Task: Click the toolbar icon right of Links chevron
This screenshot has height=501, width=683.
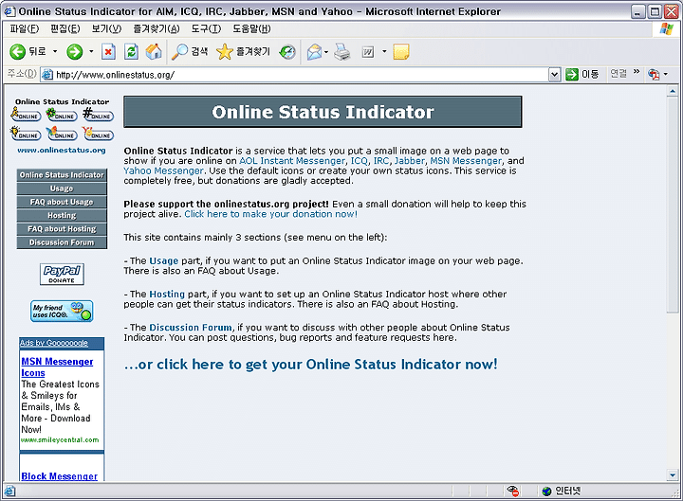Action: point(654,75)
